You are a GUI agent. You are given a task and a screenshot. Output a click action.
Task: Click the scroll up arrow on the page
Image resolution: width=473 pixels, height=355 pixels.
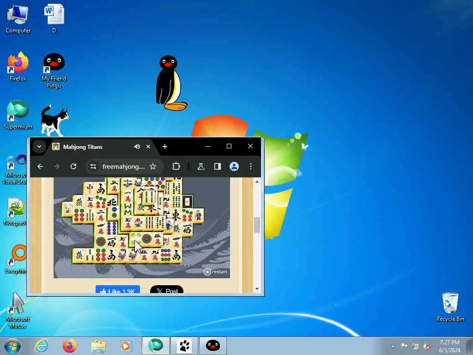[x=257, y=182]
